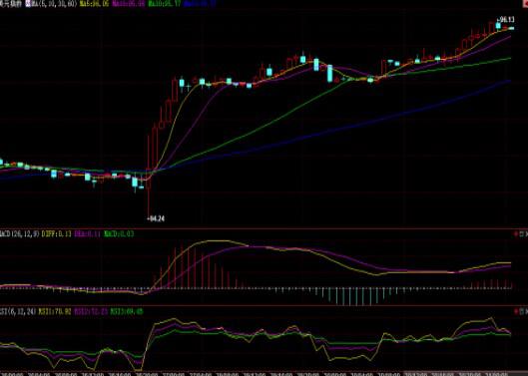Click the yellow RSI1 value label

[x=55, y=312]
